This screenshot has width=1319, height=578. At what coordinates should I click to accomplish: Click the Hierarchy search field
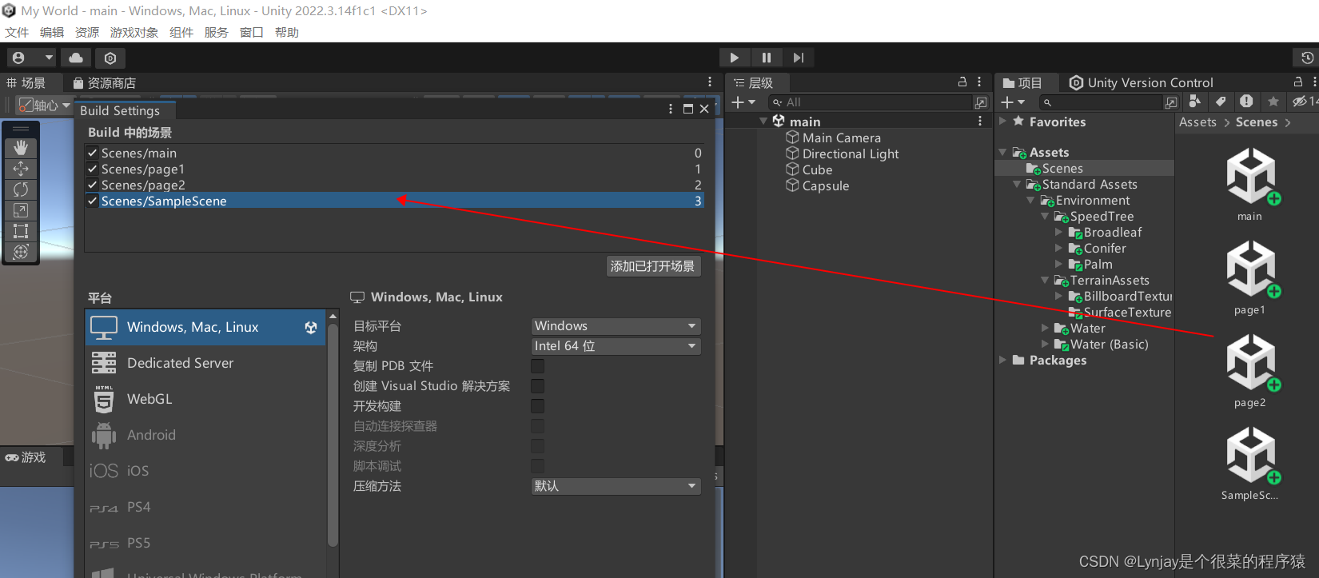click(870, 102)
